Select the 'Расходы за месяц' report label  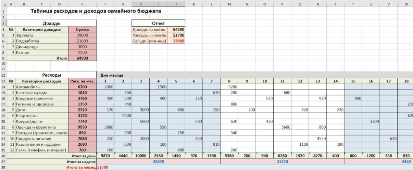click(149, 35)
